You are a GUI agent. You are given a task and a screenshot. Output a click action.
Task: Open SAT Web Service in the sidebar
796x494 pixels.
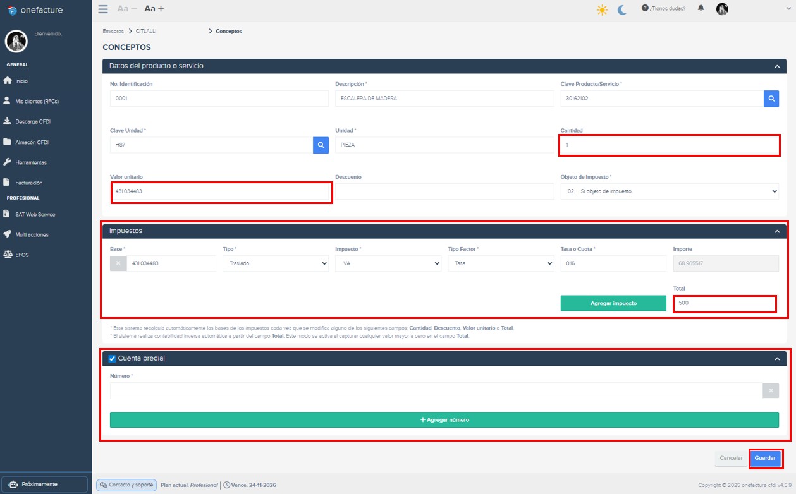[x=36, y=214]
